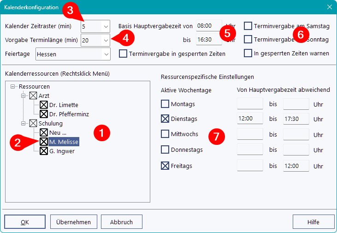This screenshot has height=233, width=337.
Task: Toggle the Arzt group checkbox icon
Action: (x=33, y=96)
